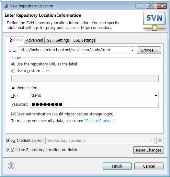170x177 pixels.
Task: Minimize the New Repository Location window
Action: [x=140, y=6]
